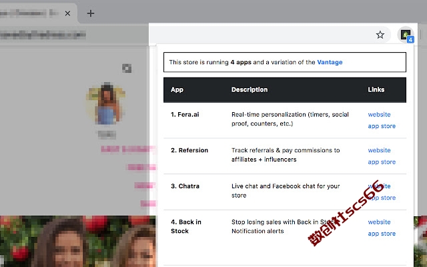The height and width of the screenshot is (267, 427).
Task: Open Back in Stock app store link
Action: 382,234
